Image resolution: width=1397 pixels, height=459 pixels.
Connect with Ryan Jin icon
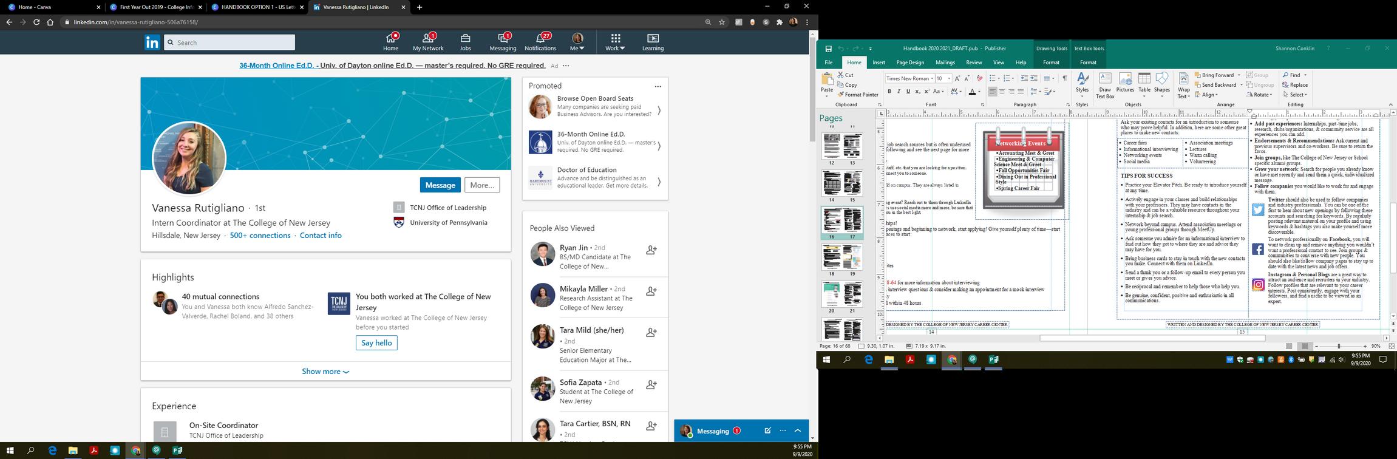coord(651,250)
